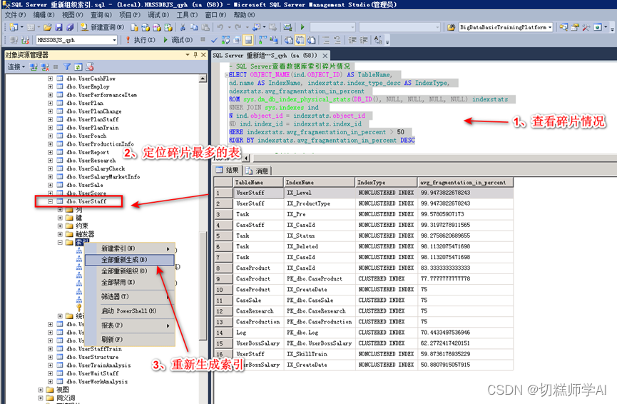Open the 查询(Q) menu

(x=101, y=15)
